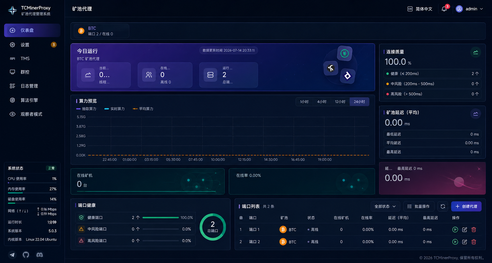Toggle the 实时算力 legend series
Image resolution: width=492 pixels, height=263 pixels.
click(114, 109)
